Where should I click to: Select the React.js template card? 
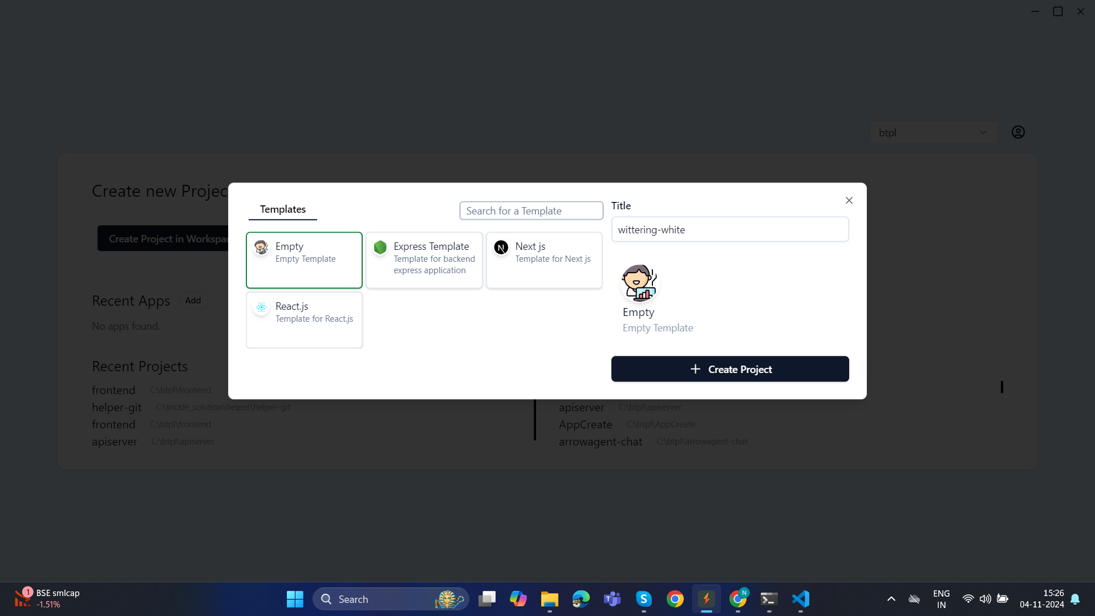tap(304, 320)
